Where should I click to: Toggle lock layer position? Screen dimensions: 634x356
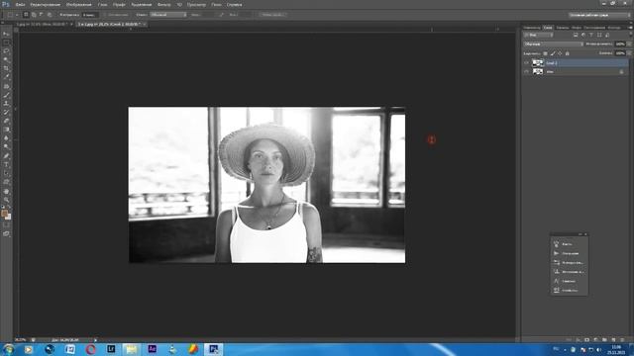pos(560,53)
